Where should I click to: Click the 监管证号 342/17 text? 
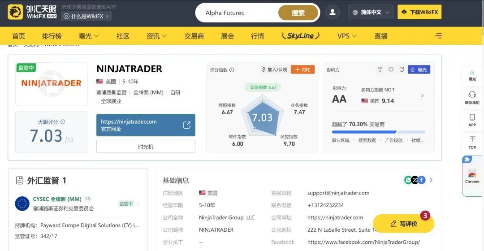(x=36, y=236)
